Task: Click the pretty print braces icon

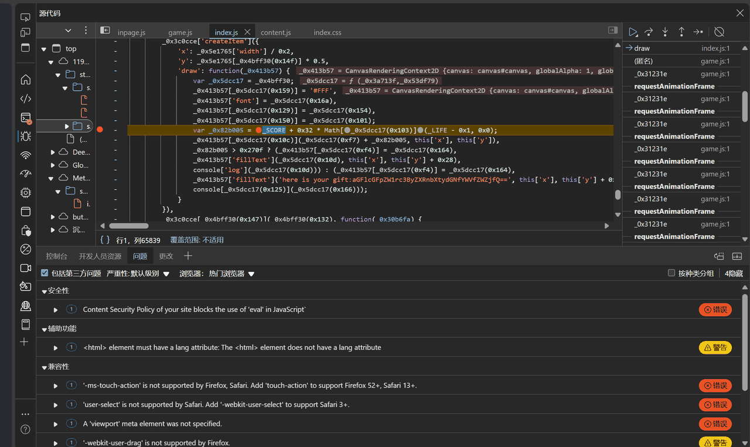Action: pyautogui.click(x=105, y=240)
